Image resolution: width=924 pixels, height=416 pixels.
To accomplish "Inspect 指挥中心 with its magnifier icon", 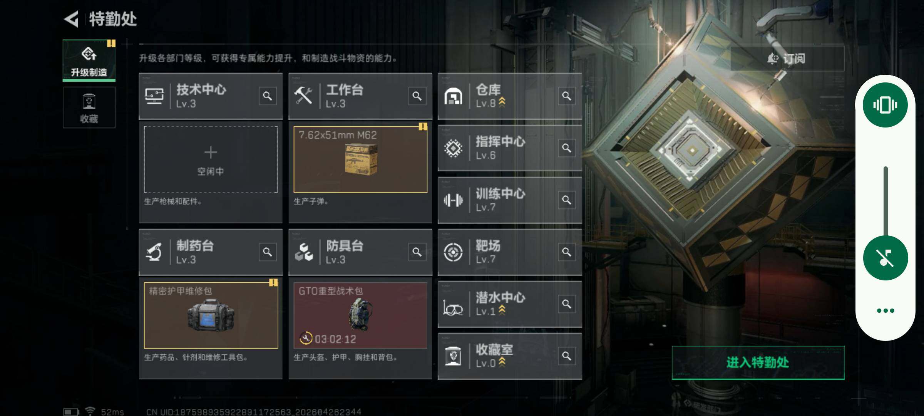I will (x=567, y=148).
